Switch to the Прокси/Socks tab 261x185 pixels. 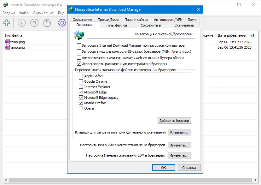[108, 20]
